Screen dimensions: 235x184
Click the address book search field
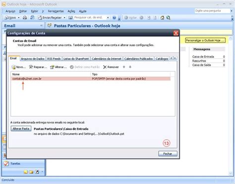pyautogui.click(x=90, y=17)
